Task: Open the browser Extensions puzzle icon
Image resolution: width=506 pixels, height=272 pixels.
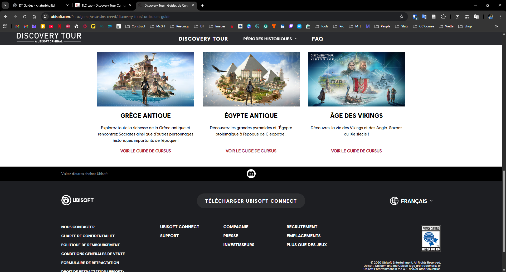Action: click(443, 17)
